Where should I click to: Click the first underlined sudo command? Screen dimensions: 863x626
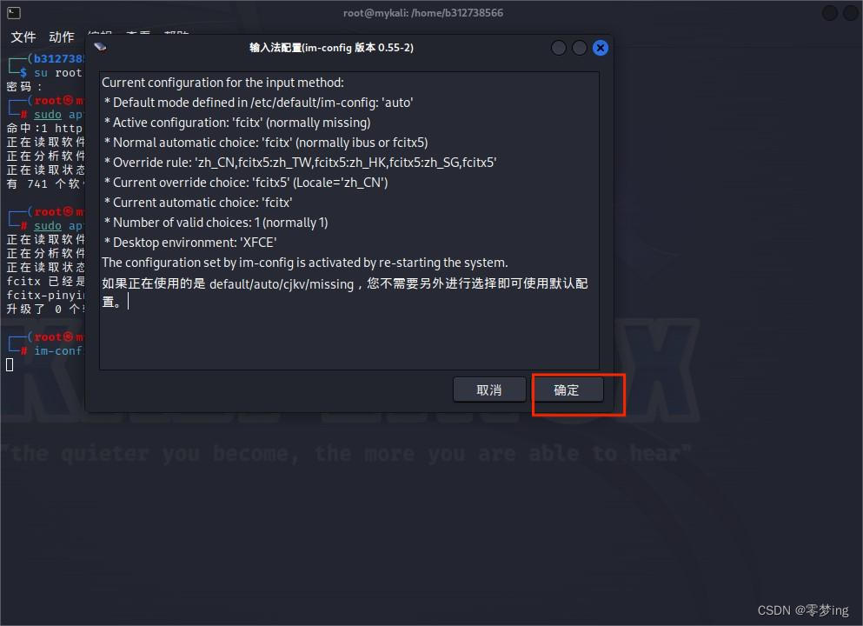[x=47, y=114]
